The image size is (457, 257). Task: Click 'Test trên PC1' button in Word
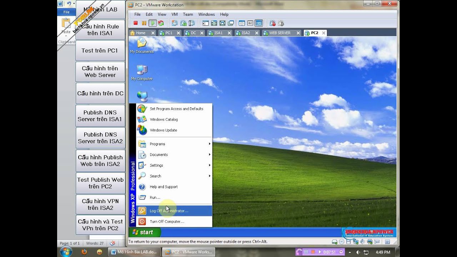tap(100, 51)
